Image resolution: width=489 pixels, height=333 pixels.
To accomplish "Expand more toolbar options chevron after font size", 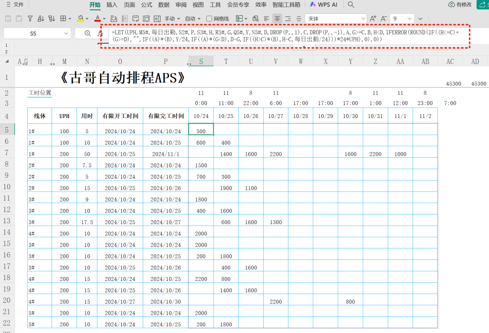I will (x=420, y=19).
